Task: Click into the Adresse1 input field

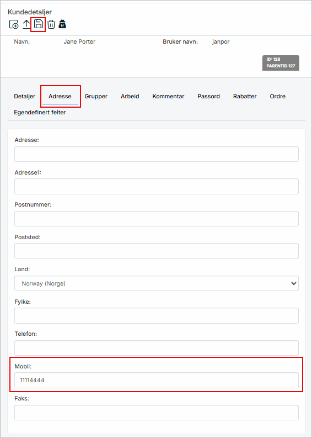Action: 157,187
